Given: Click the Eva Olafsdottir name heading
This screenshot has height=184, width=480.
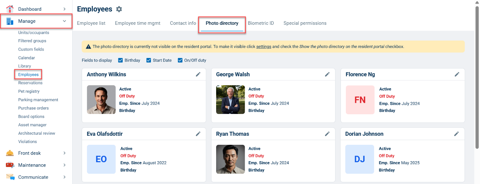Looking at the screenshot, I should tap(105, 134).
